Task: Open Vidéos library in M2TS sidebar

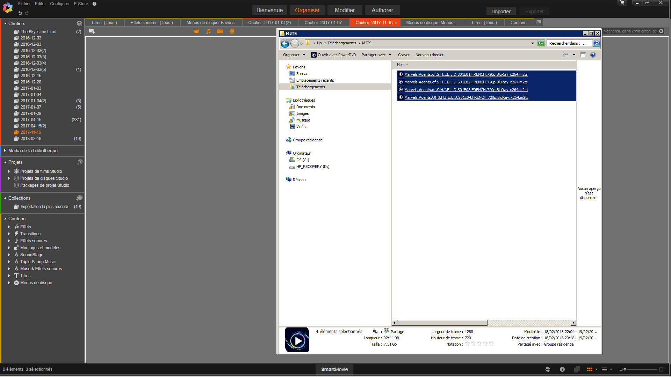Action: coord(302,127)
